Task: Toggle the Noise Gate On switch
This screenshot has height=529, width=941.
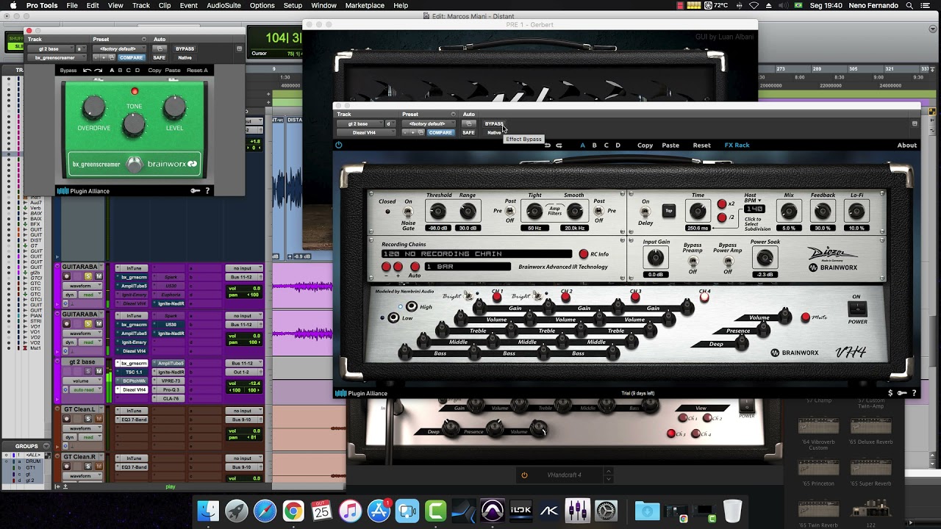Action: [408, 212]
